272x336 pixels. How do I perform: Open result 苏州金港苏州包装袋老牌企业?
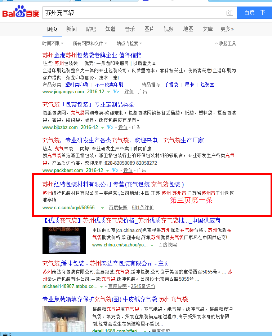pyautogui.click(x=92, y=56)
